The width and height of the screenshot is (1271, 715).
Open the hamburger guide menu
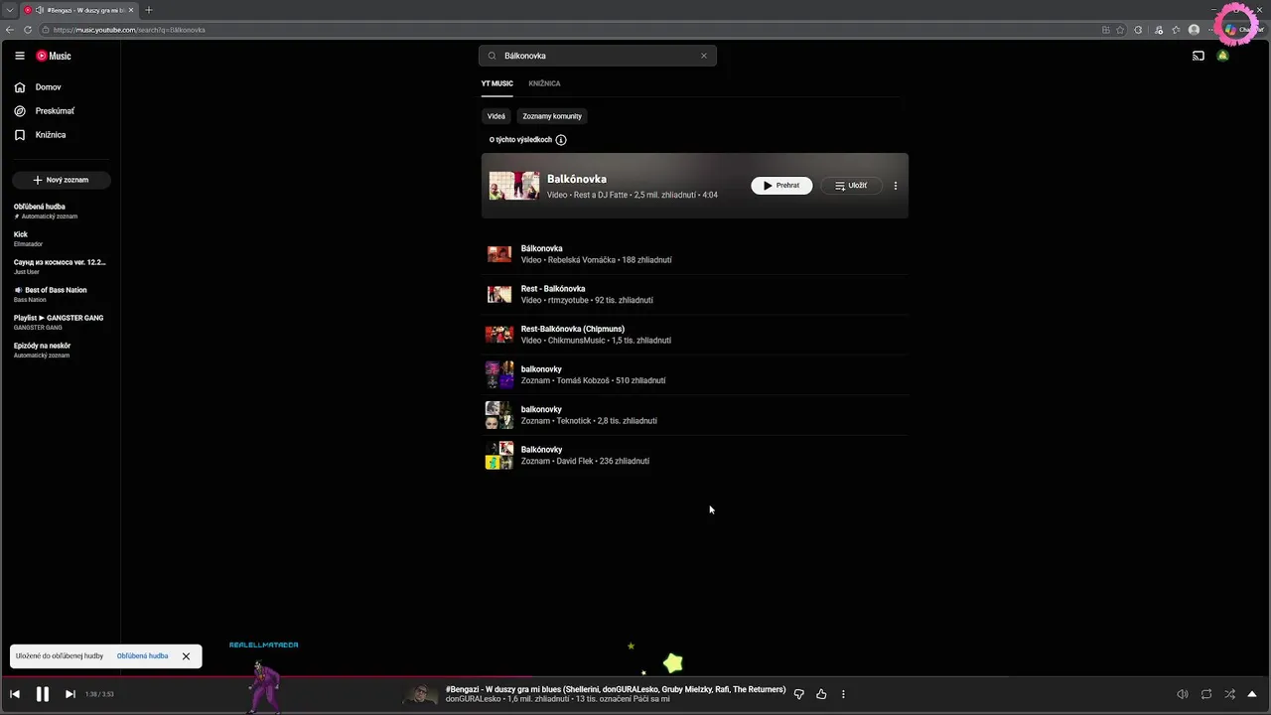19,56
